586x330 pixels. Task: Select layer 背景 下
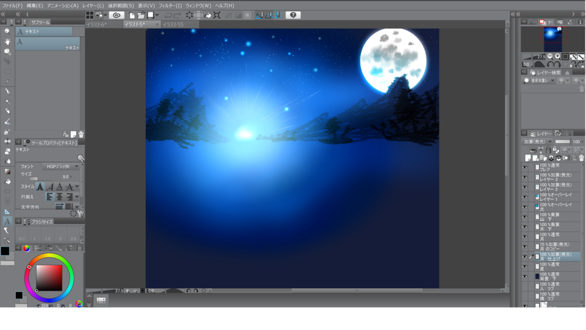(x=556, y=277)
